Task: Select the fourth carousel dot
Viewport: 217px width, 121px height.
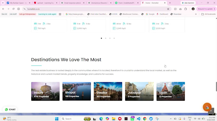Action: tap(114, 38)
